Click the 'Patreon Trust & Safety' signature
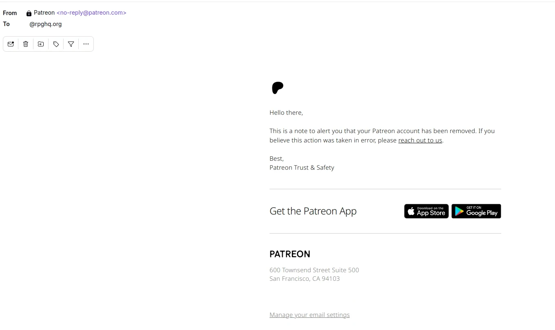The width and height of the screenshot is (555, 330). click(x=302, y=168)
